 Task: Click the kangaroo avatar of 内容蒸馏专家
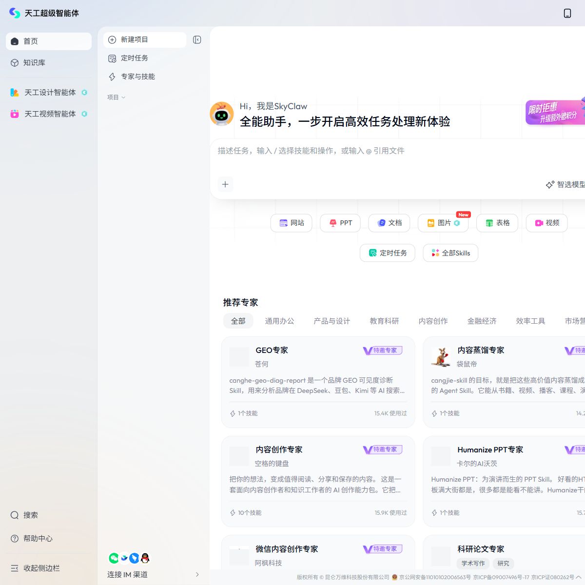point(441,357)
